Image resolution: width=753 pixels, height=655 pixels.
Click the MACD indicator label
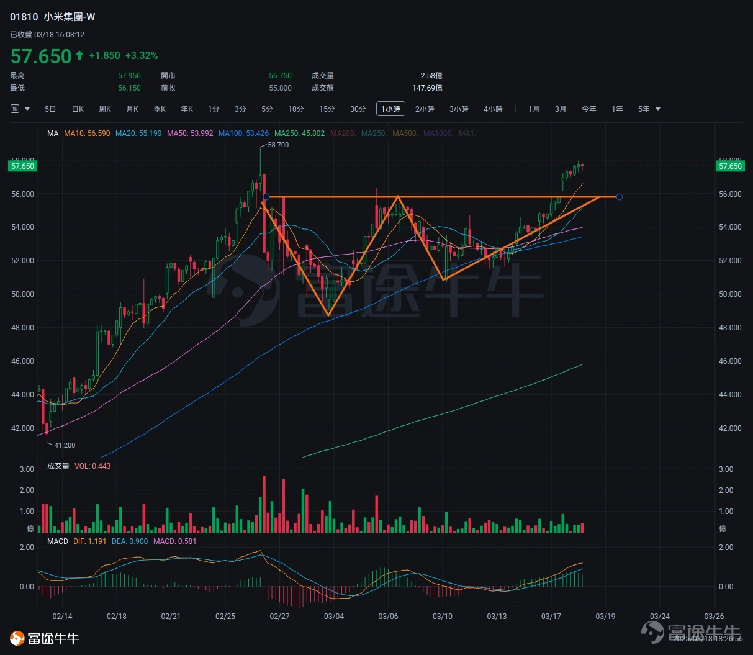[58, 541]
